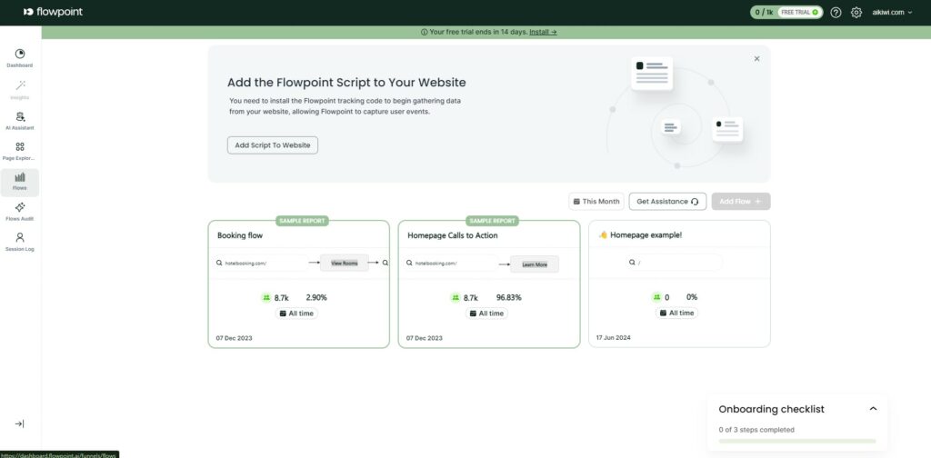931x458 pixels.
Task: Open the settings gear icon
Action: coord(856,13)
